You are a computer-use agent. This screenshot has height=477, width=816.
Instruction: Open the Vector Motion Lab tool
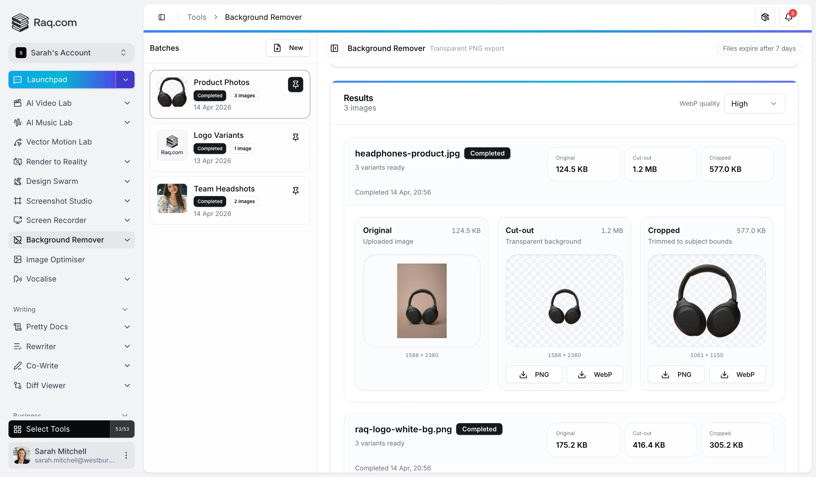click(59, 142)
